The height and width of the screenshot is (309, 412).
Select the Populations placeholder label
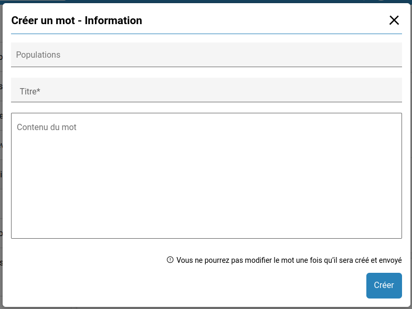(38, 55)
